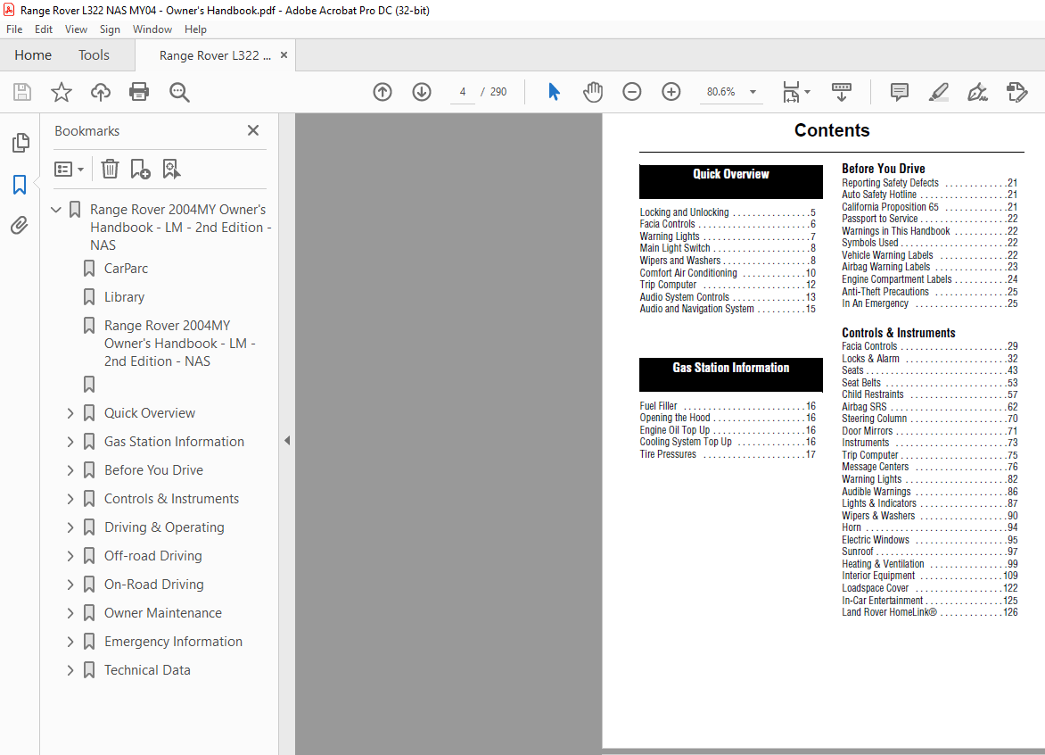
Task: Open the Page Thumbnails panel icon
Action: [21, 142]
